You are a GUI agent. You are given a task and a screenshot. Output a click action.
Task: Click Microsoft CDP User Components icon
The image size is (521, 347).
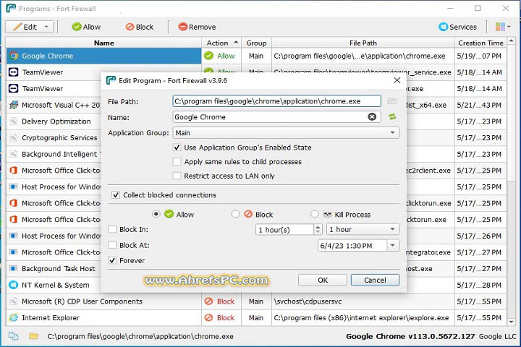(x=14, y=301)
